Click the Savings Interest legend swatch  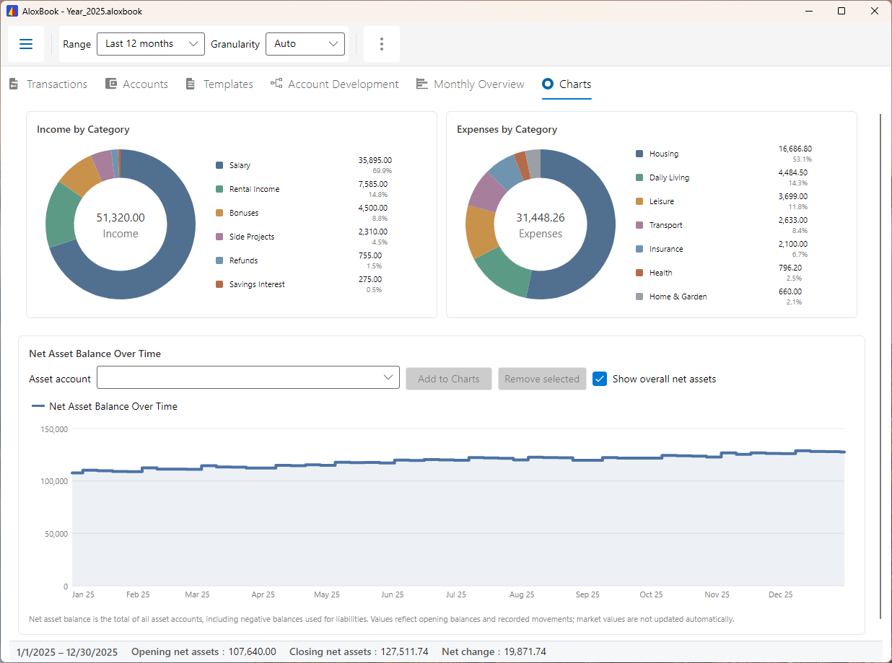pos(219,284)
